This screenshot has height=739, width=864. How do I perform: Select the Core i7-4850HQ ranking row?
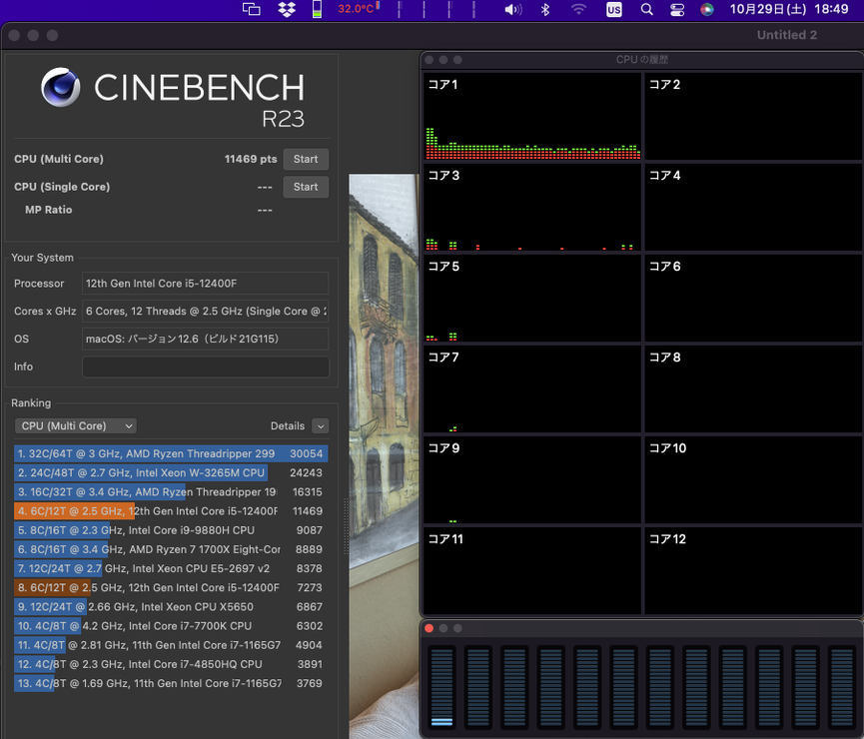(x=171, y=664)
